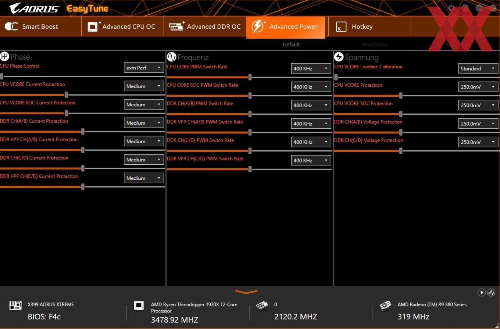The image size is (500, 329).
Task: Click the memory module icon in status bar
Action: [262, 305]
